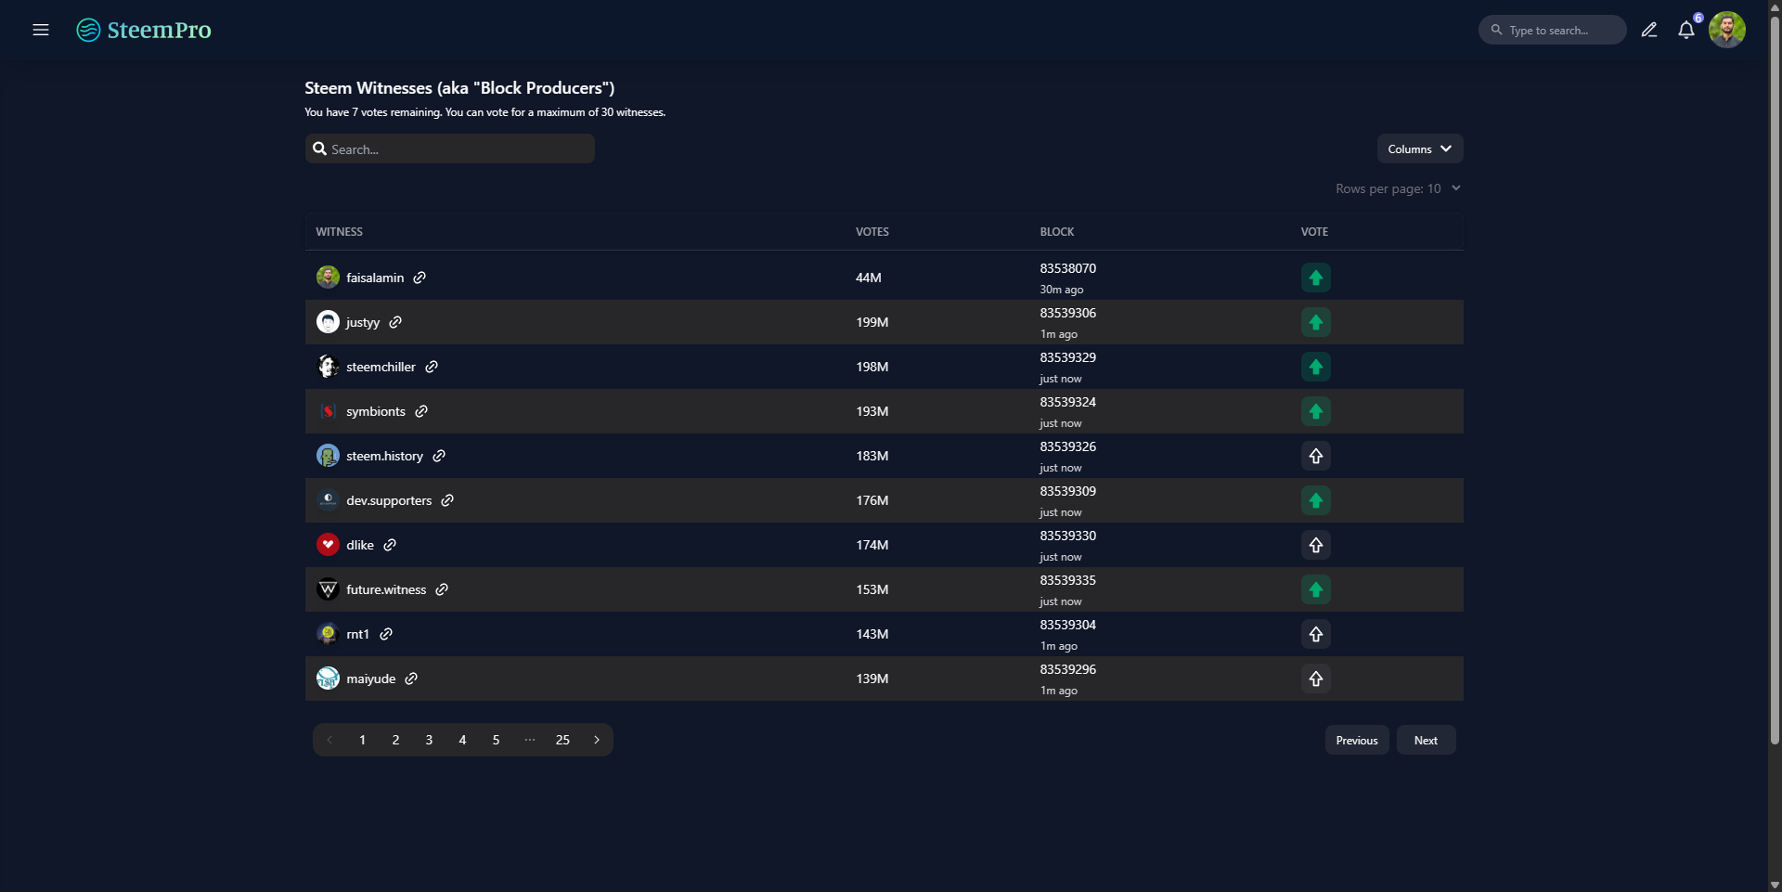
Task: Open future.witness's profile link
Action: 386,589
